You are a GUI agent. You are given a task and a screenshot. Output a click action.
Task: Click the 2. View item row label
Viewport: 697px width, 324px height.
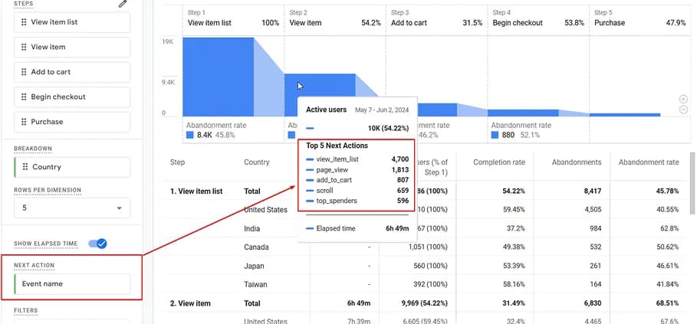(x=190, y=303)
